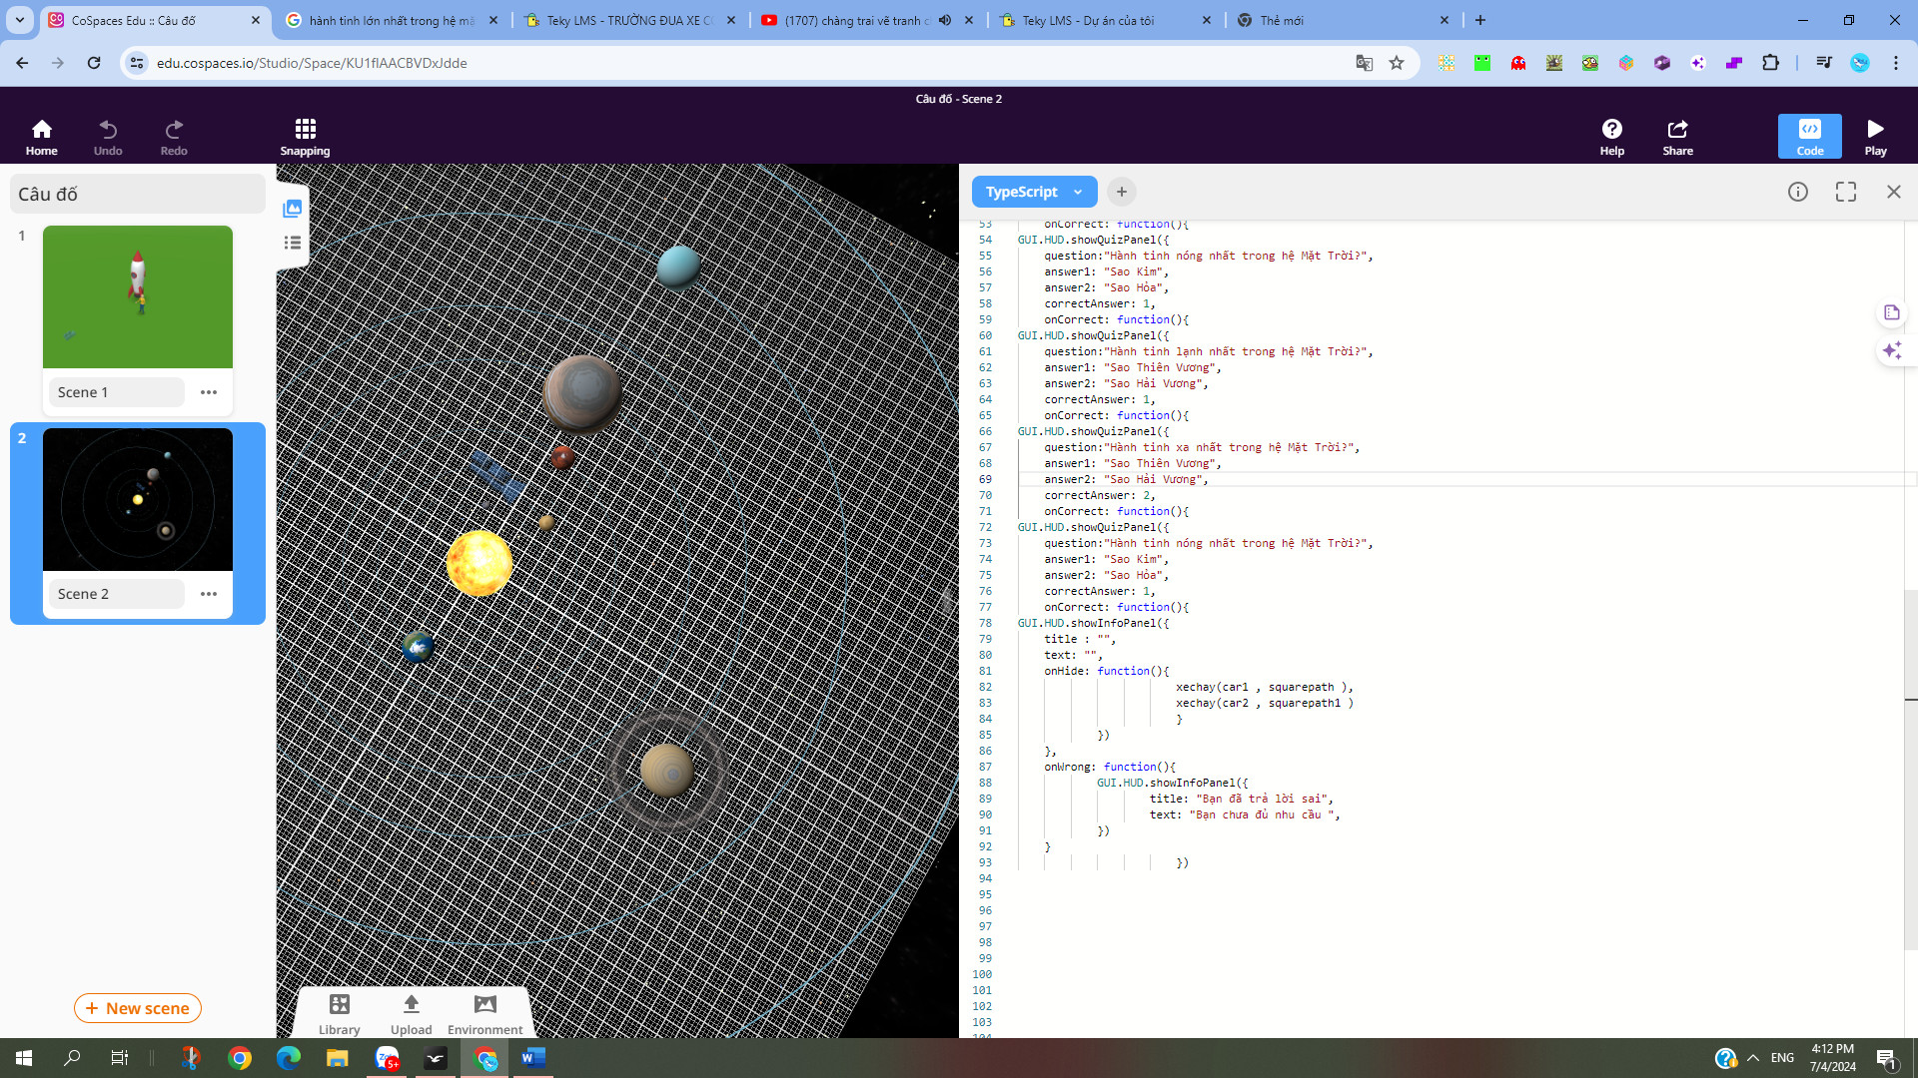Open a new browser tab
Screen dimensions: 1918x1078
(x=1480, y=20)
